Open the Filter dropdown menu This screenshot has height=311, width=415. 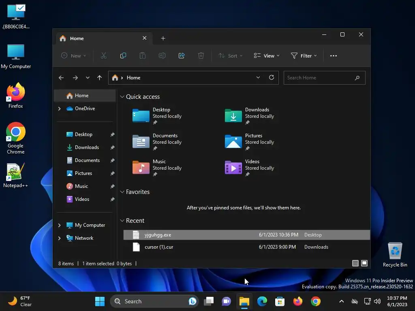(x=304, y=56)
